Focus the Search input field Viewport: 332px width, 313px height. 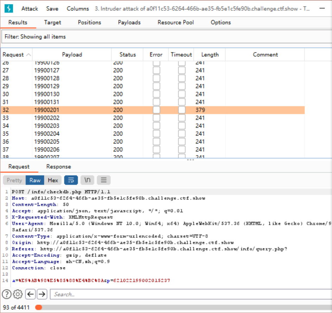point(191,294)
